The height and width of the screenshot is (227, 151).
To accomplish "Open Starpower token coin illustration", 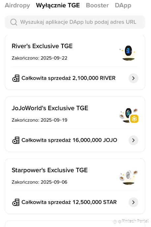I will pyautogui.click(x=129, y=177).
